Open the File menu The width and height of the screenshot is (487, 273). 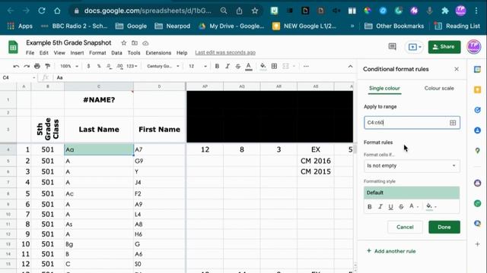tap(30, 53)
